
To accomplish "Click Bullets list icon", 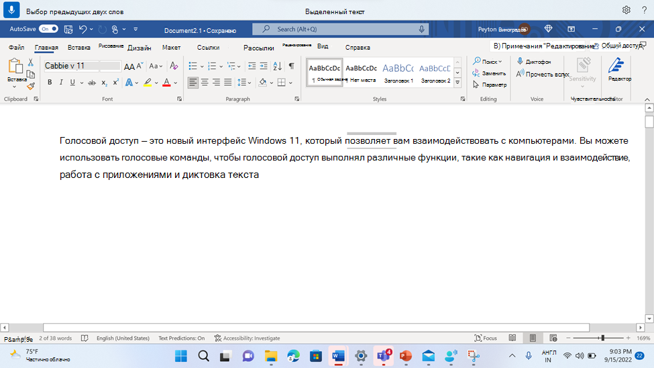I will (x=193, y=66).
